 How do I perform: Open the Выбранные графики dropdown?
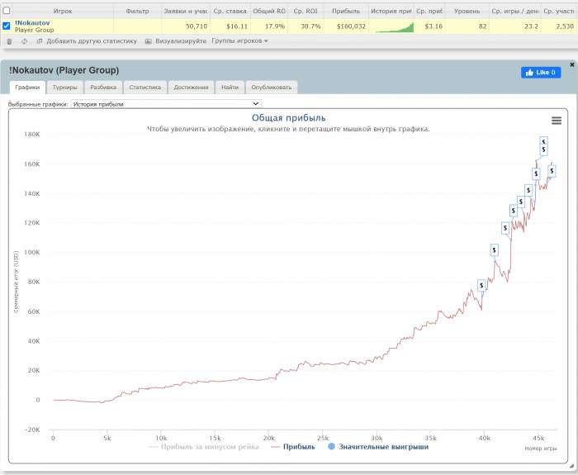pyautogui.click(x=166, y=104)
